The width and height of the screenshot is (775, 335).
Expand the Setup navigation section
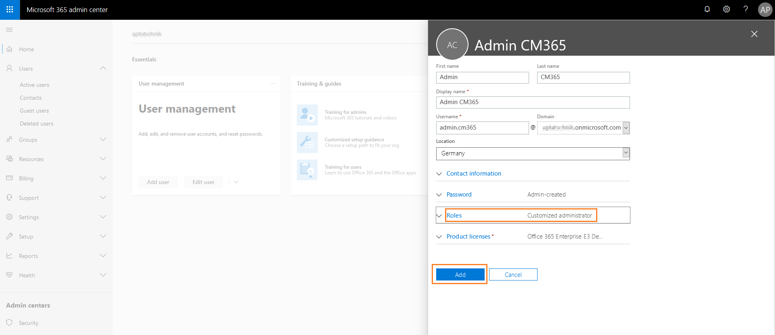(103, 236)
